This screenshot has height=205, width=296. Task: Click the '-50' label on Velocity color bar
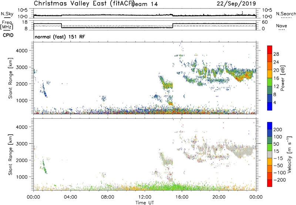pyautogui.click(x=278, y=165)
